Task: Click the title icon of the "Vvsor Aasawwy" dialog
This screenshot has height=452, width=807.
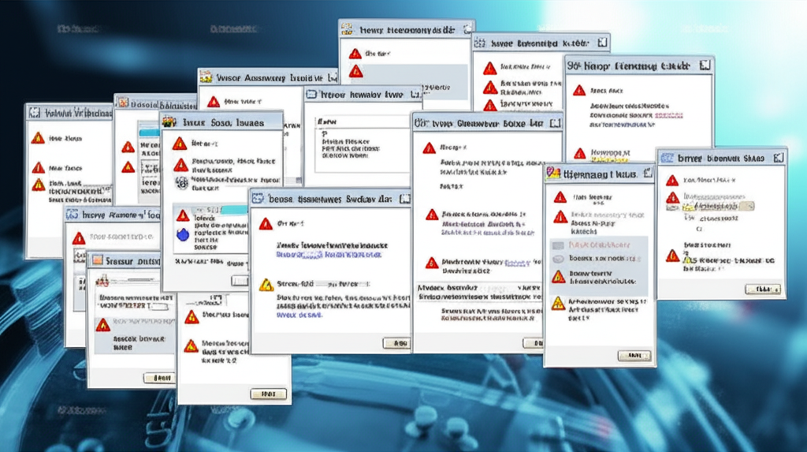Action: tap(206, 77)
